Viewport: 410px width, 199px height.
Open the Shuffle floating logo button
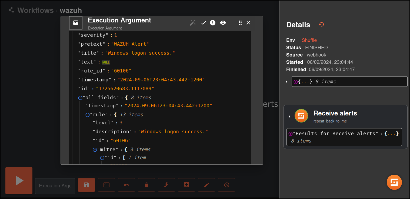[394, 182]
